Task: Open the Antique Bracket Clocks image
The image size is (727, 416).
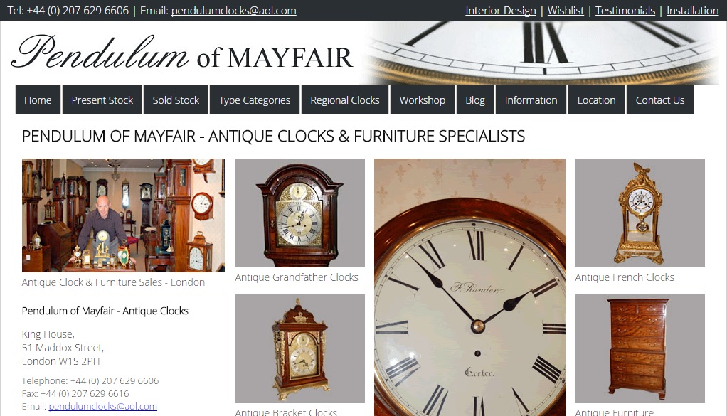Action: pyautogui.click(x=300, y=349)
